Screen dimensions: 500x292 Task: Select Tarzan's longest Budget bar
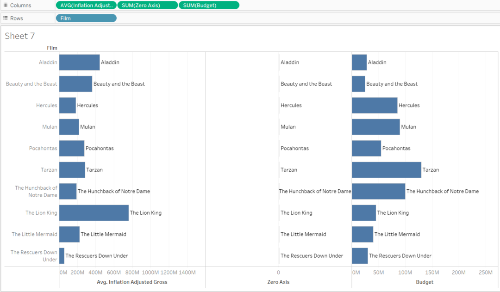(387, 169)
